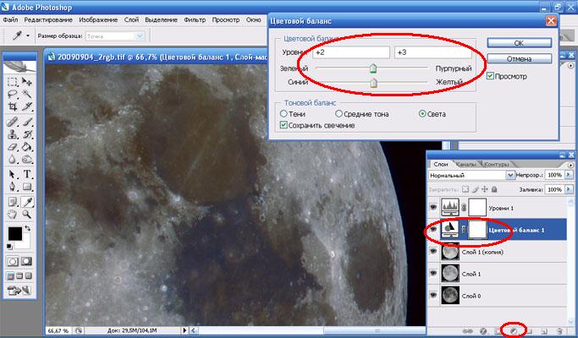Add layer style from Layers panel footer
The width and height of the screenshot is (578, 338).
click(x=483, y=331)
